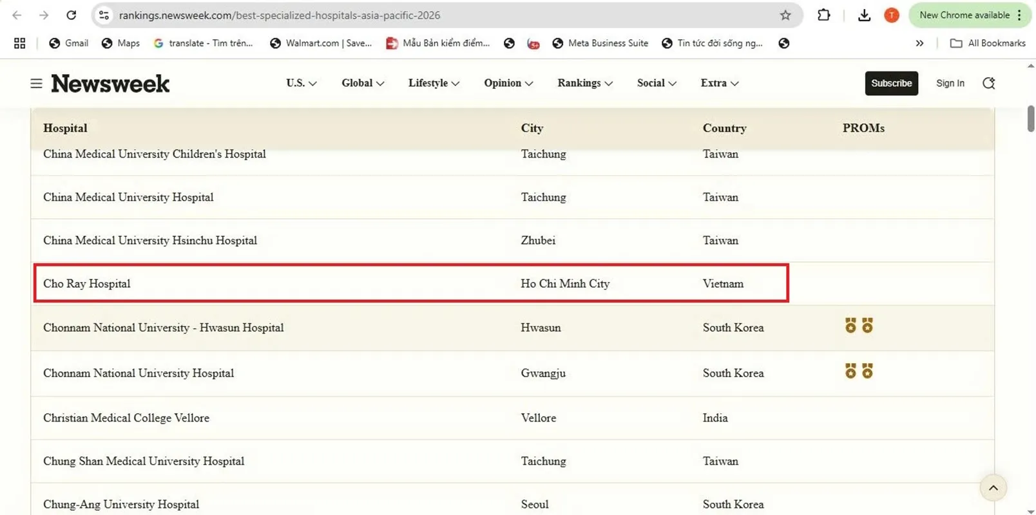Select the Cho Ray Hospital entry
Screen dimensions: 1036x515
point(86,284)
